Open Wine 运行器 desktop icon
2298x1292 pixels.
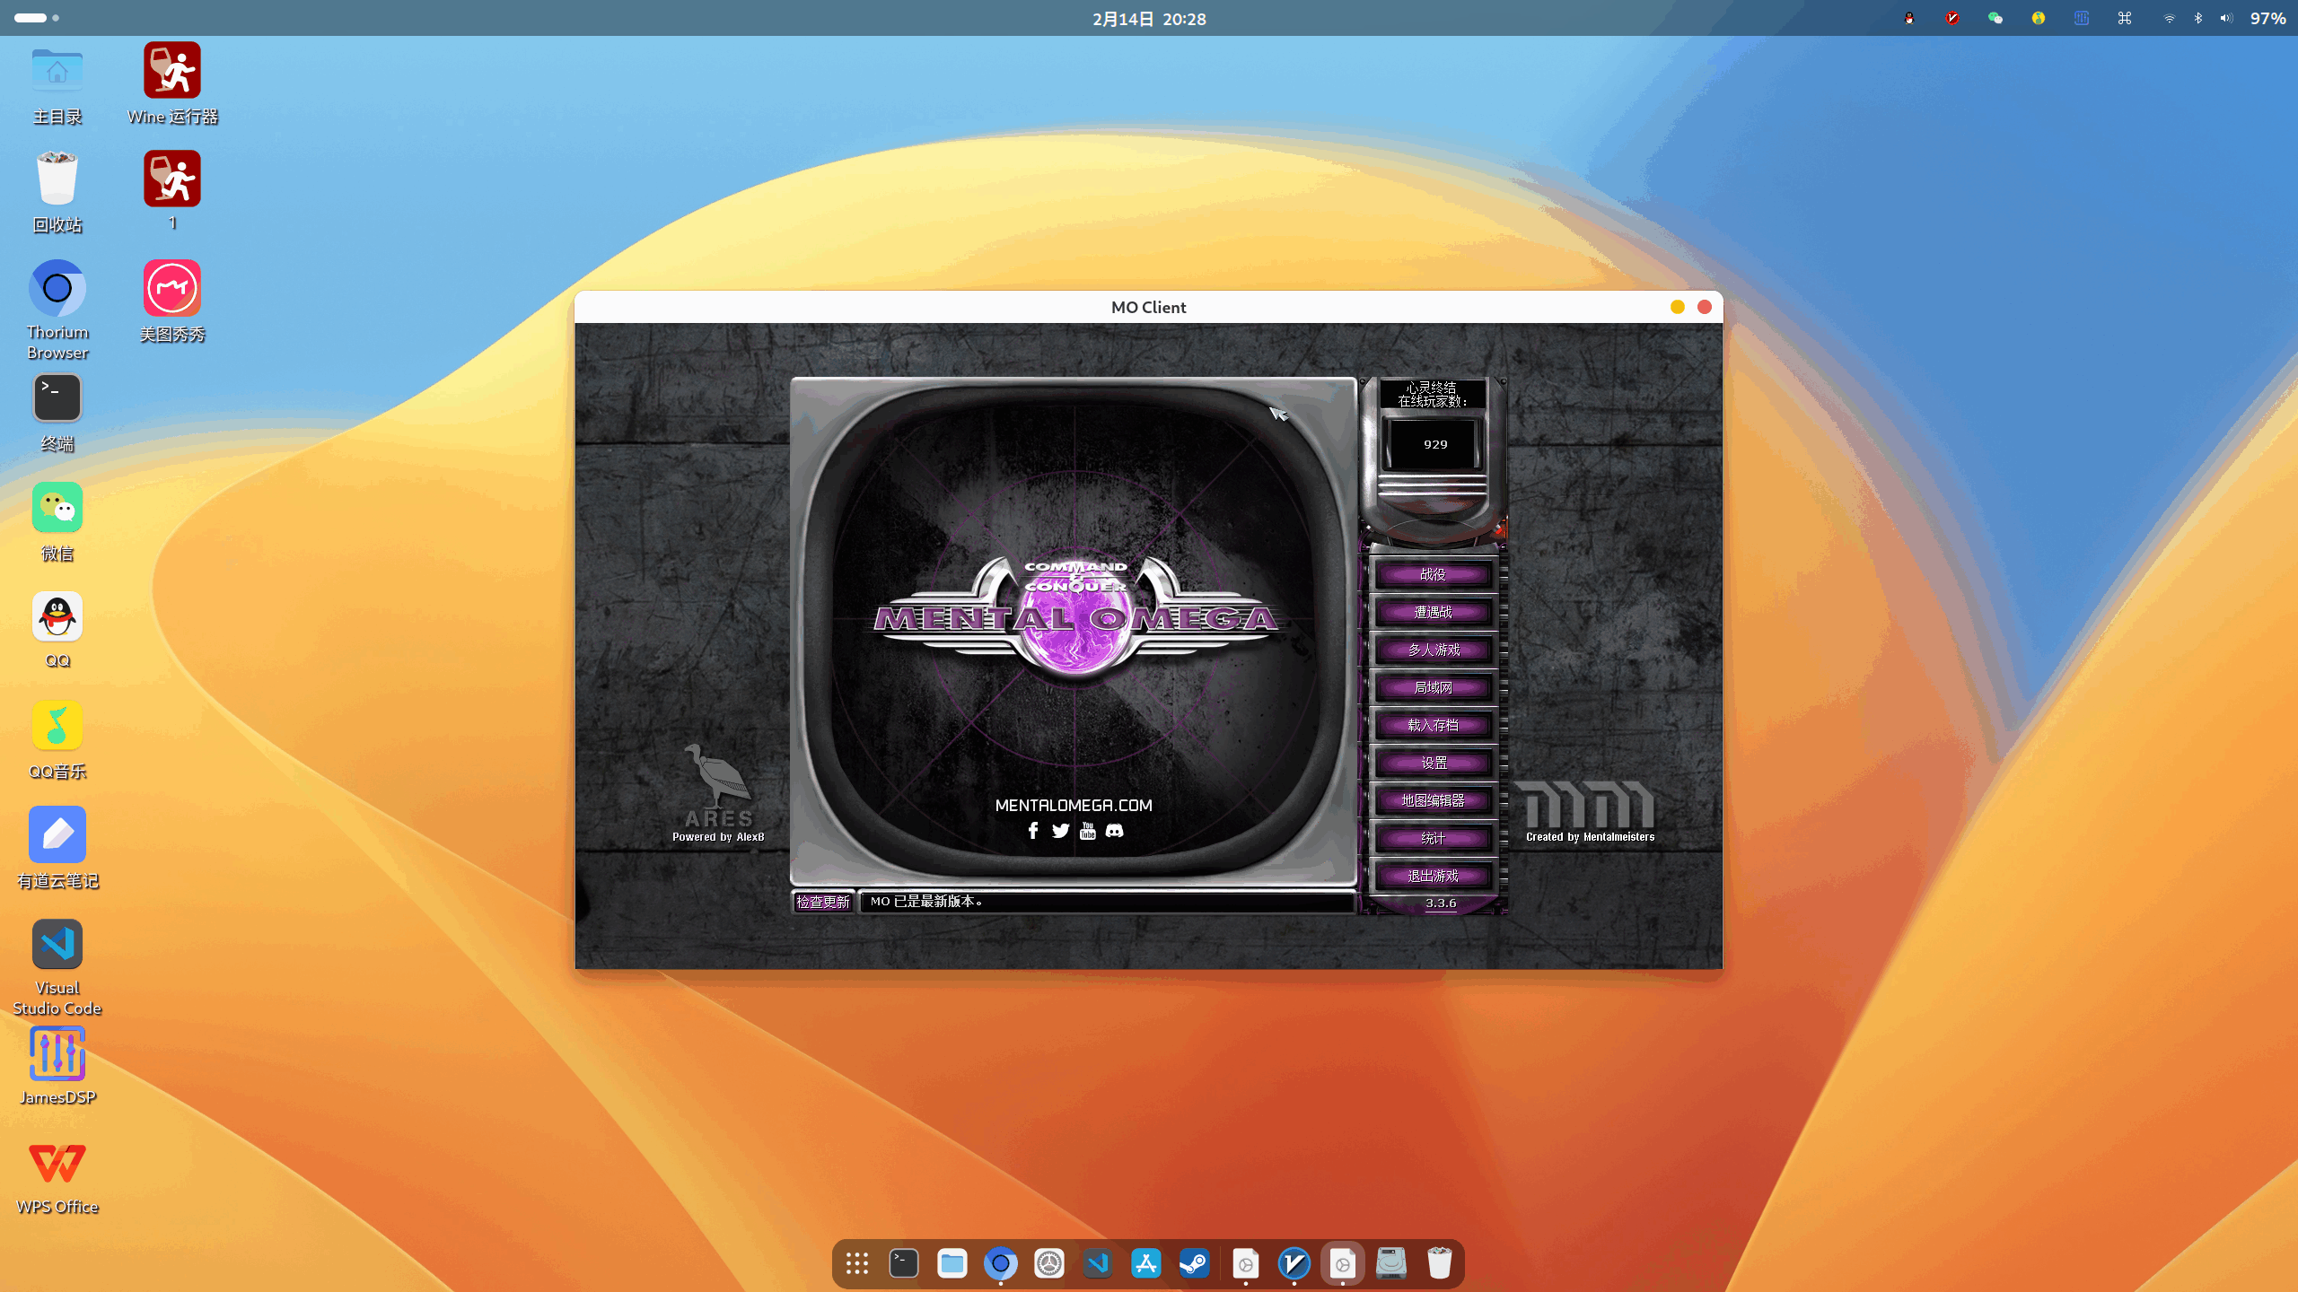click(x=172, y=84)
